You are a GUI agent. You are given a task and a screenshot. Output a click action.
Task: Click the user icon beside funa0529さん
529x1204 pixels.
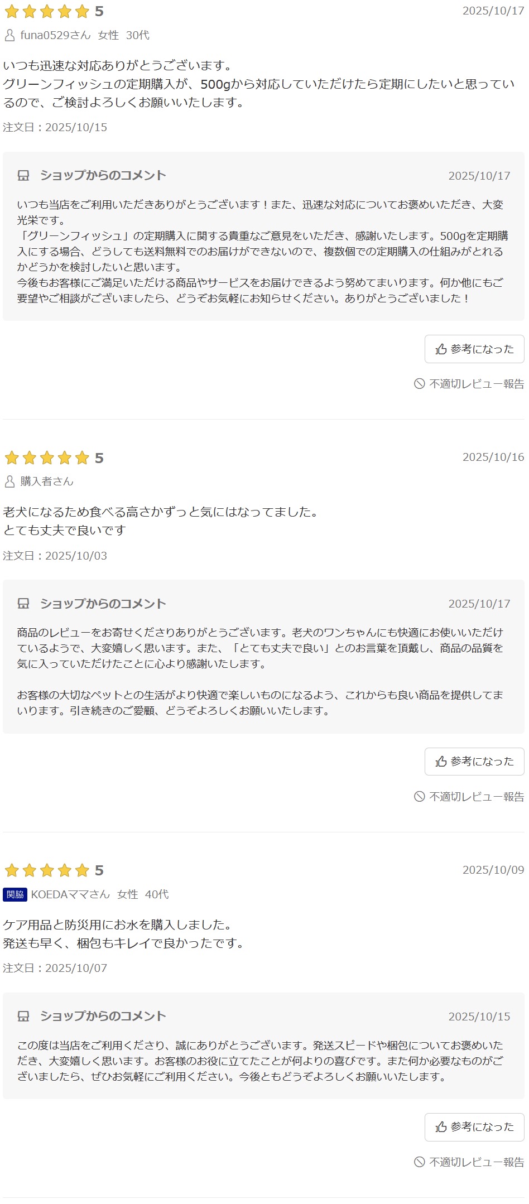pyautogui.click(x=9, y=35)
